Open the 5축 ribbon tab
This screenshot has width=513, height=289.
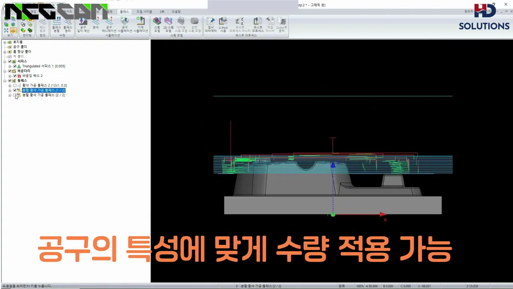click(162, 12)
